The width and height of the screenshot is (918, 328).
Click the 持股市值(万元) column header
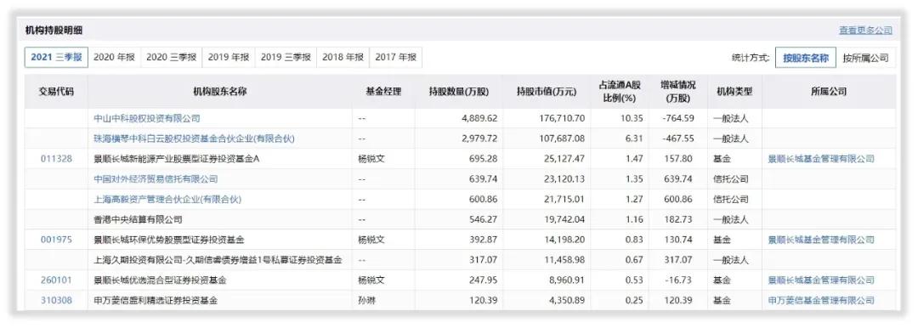tap(547, 92)
